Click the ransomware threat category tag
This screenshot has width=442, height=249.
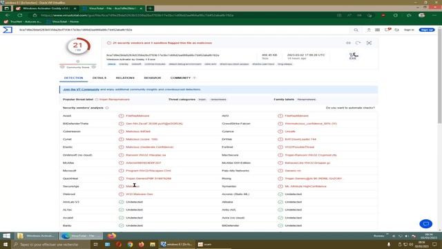218,100
